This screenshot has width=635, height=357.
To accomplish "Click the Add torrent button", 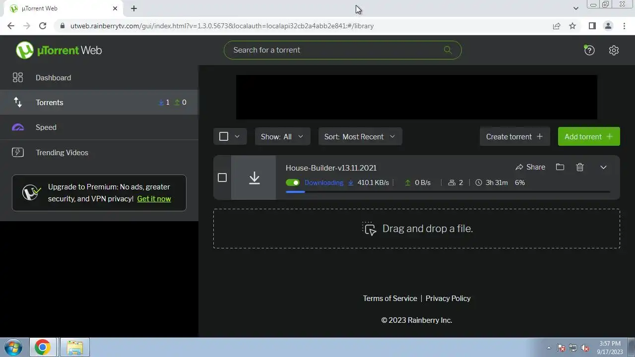I will tap(589, 136).
